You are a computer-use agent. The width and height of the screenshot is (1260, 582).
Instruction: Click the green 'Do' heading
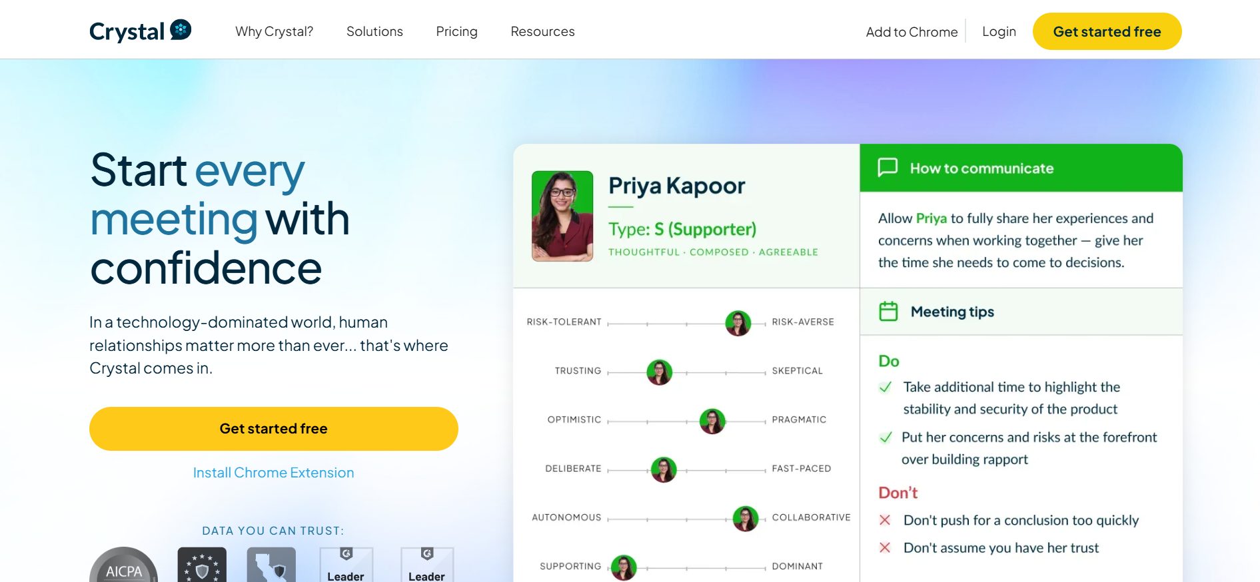pyautogui.click(x=889, y=361)
